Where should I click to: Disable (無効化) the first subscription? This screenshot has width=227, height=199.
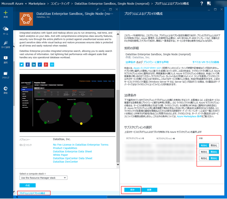pyautogui.click(x=214, y=145)
